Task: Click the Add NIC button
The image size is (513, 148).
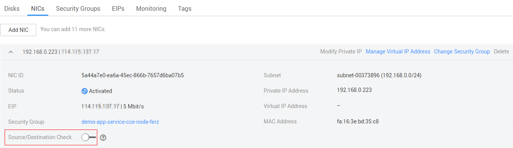Action: point(19,30)
